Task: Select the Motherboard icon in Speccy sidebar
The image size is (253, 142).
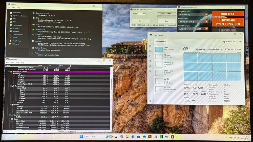Action: [11, 25]
